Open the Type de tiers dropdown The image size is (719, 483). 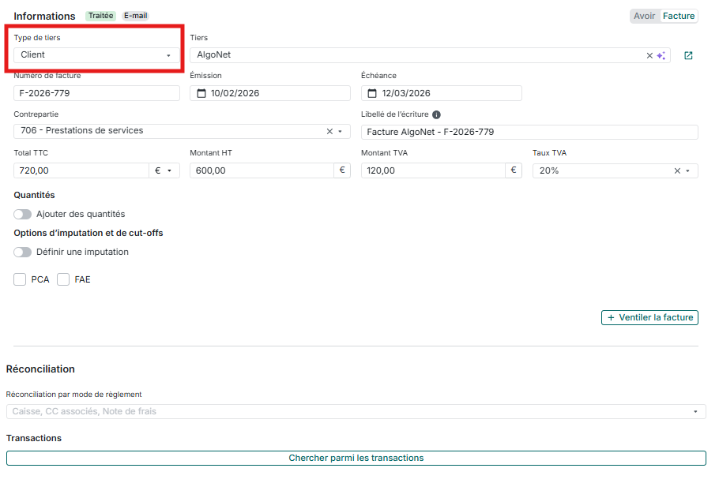(96, 55)
